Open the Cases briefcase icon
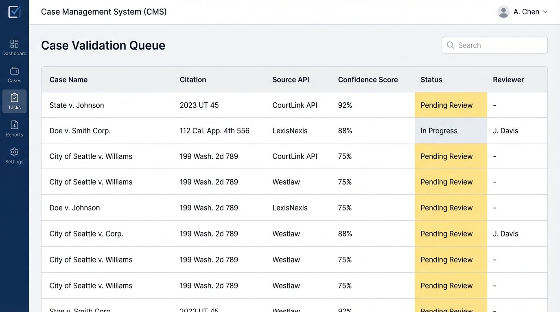560x312 pixels. click(x=14, y=71)
